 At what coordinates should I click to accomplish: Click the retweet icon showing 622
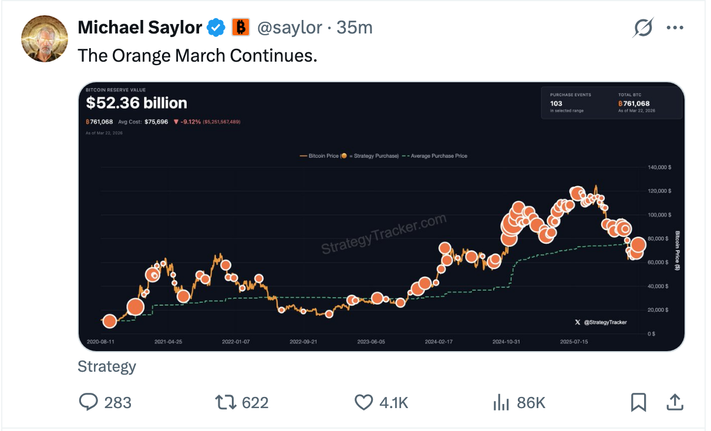click(x=224, y=403)
